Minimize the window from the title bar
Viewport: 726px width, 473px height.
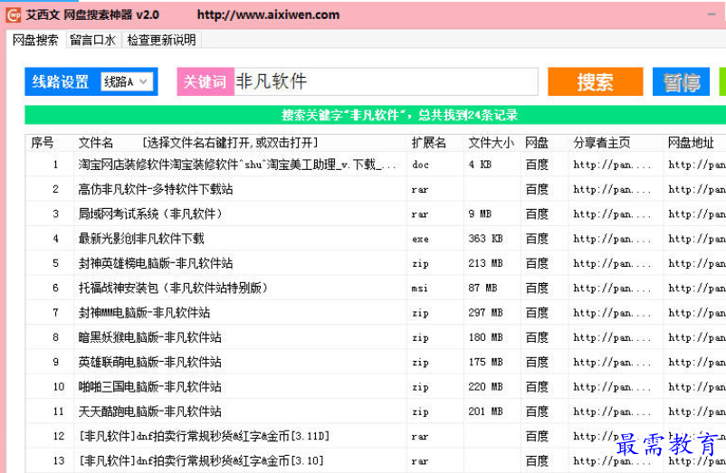click(712, 14)
